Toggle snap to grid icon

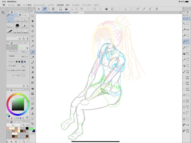150,9
